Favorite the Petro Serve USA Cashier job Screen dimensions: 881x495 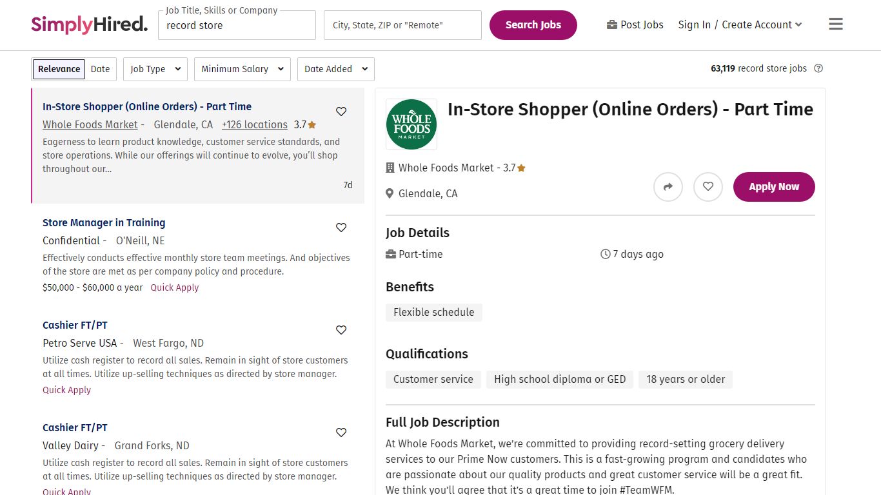[341, 330]
